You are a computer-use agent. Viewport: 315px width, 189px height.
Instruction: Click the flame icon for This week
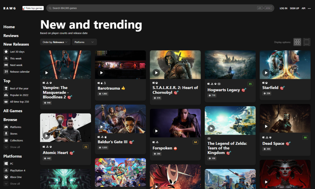(x=6, y=58)
